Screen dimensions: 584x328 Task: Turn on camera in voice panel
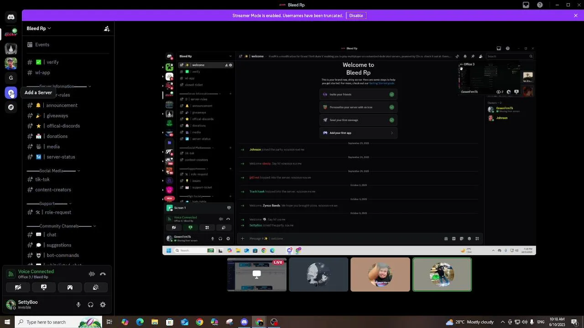(x=18, y=287)
